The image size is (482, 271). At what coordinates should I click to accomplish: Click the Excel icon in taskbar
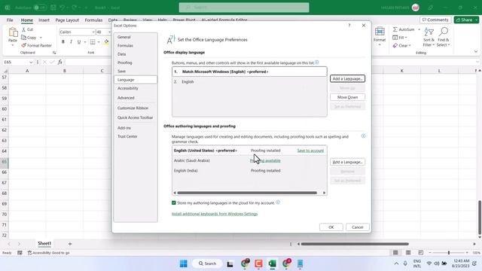(272, 263)
